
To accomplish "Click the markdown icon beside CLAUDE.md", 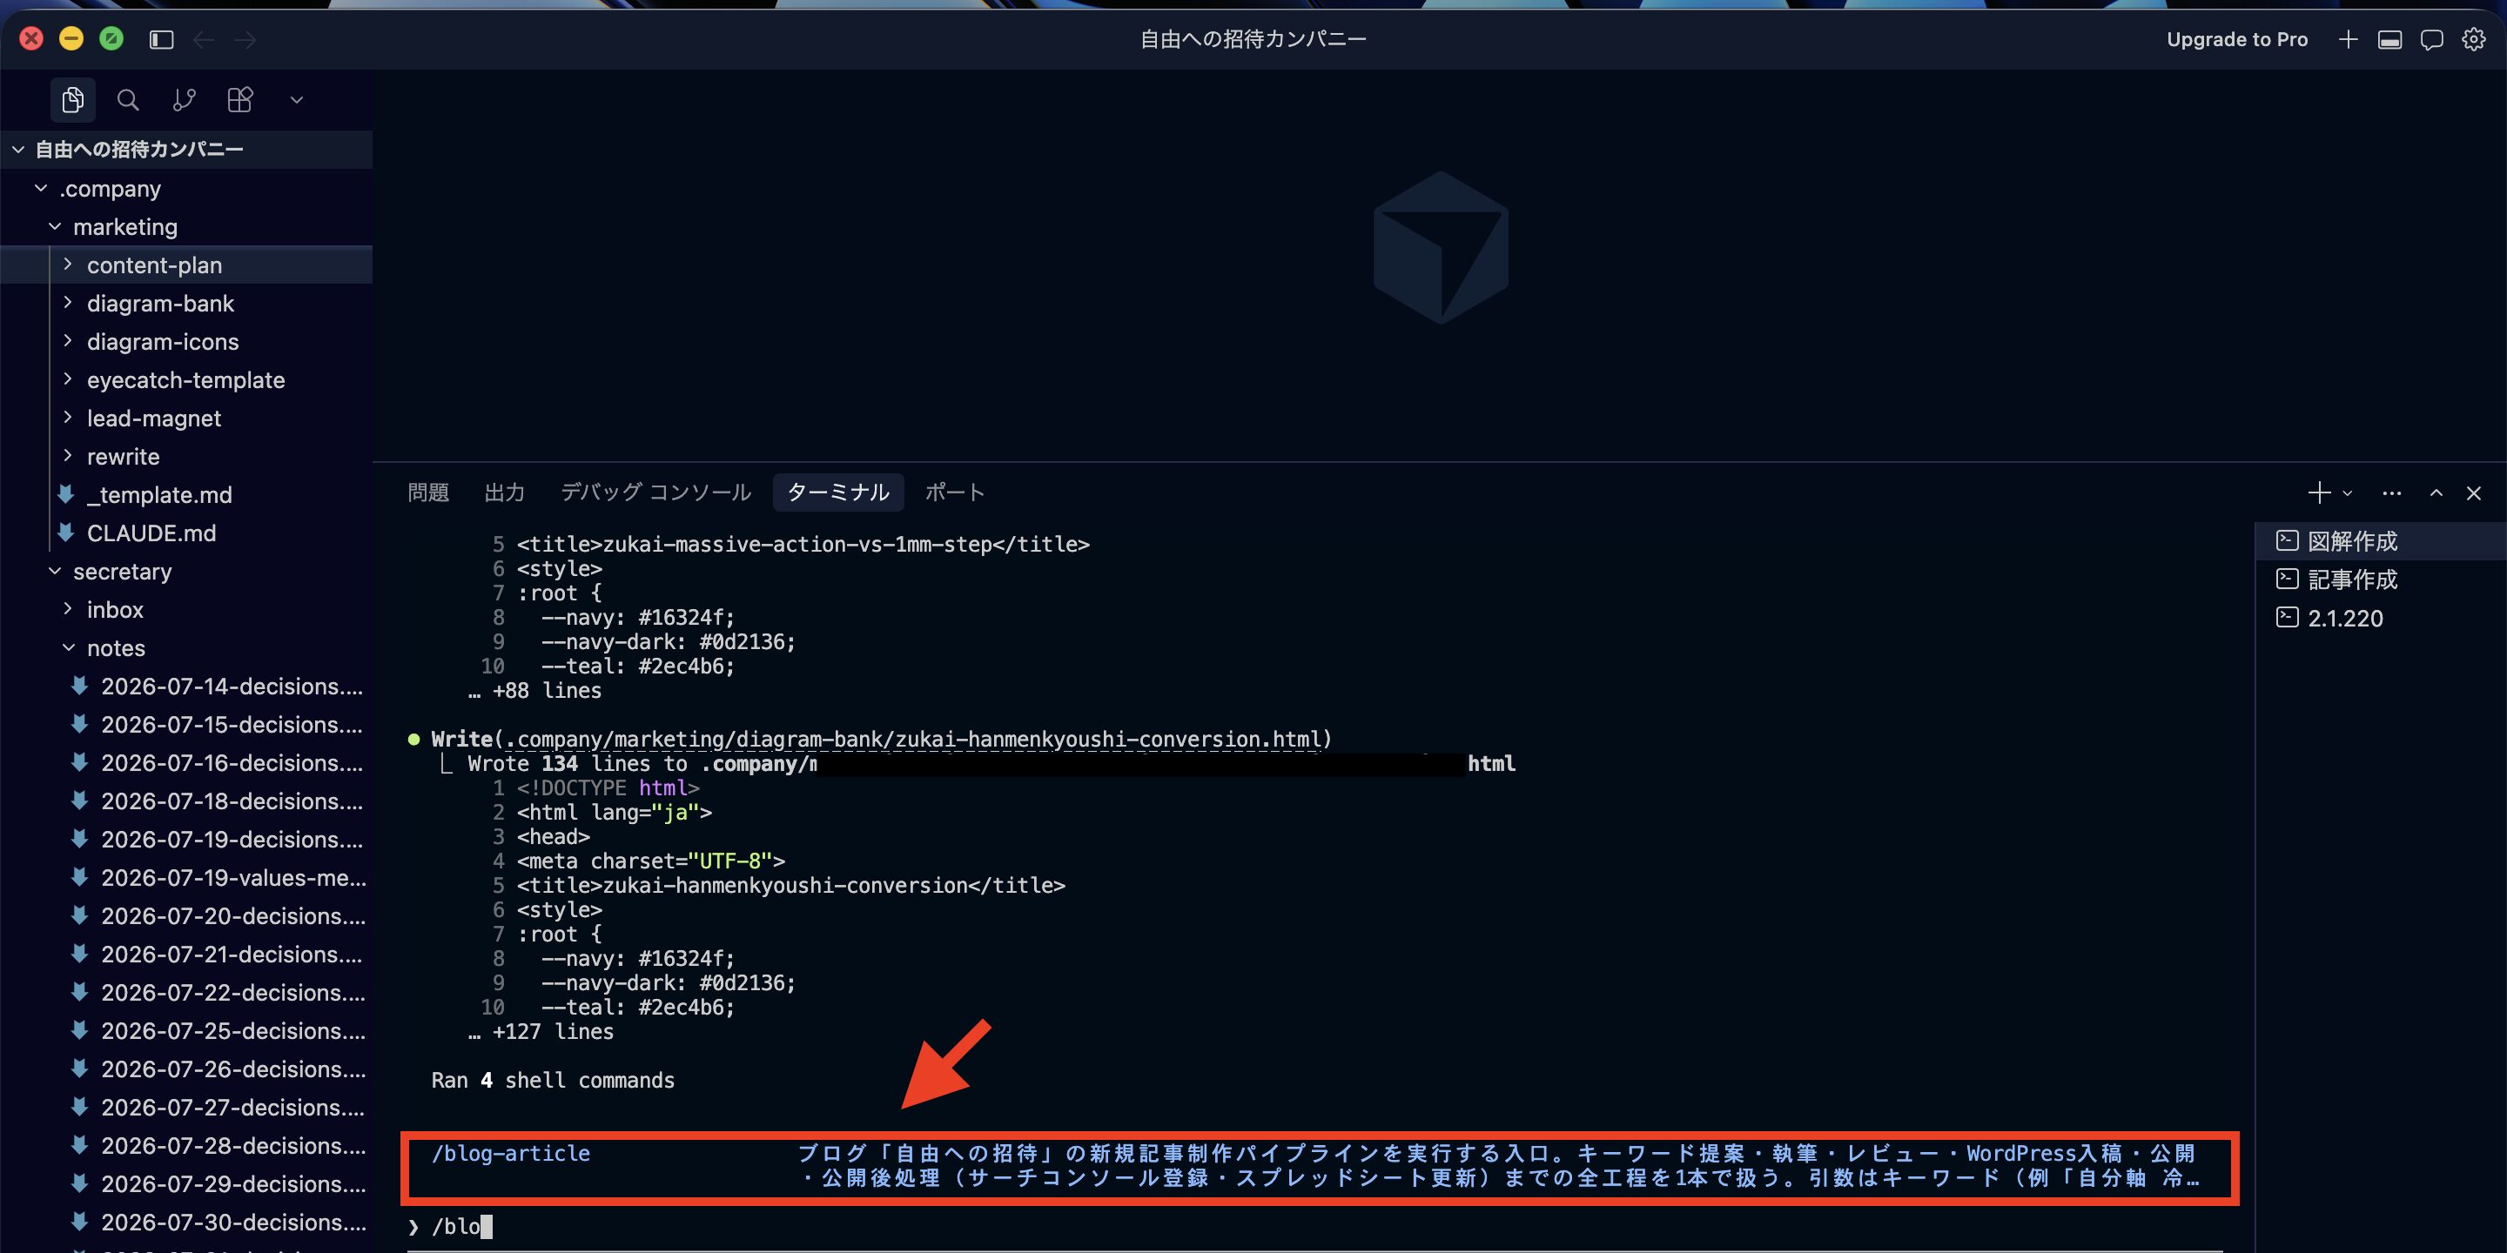I will tap(65, 533).
